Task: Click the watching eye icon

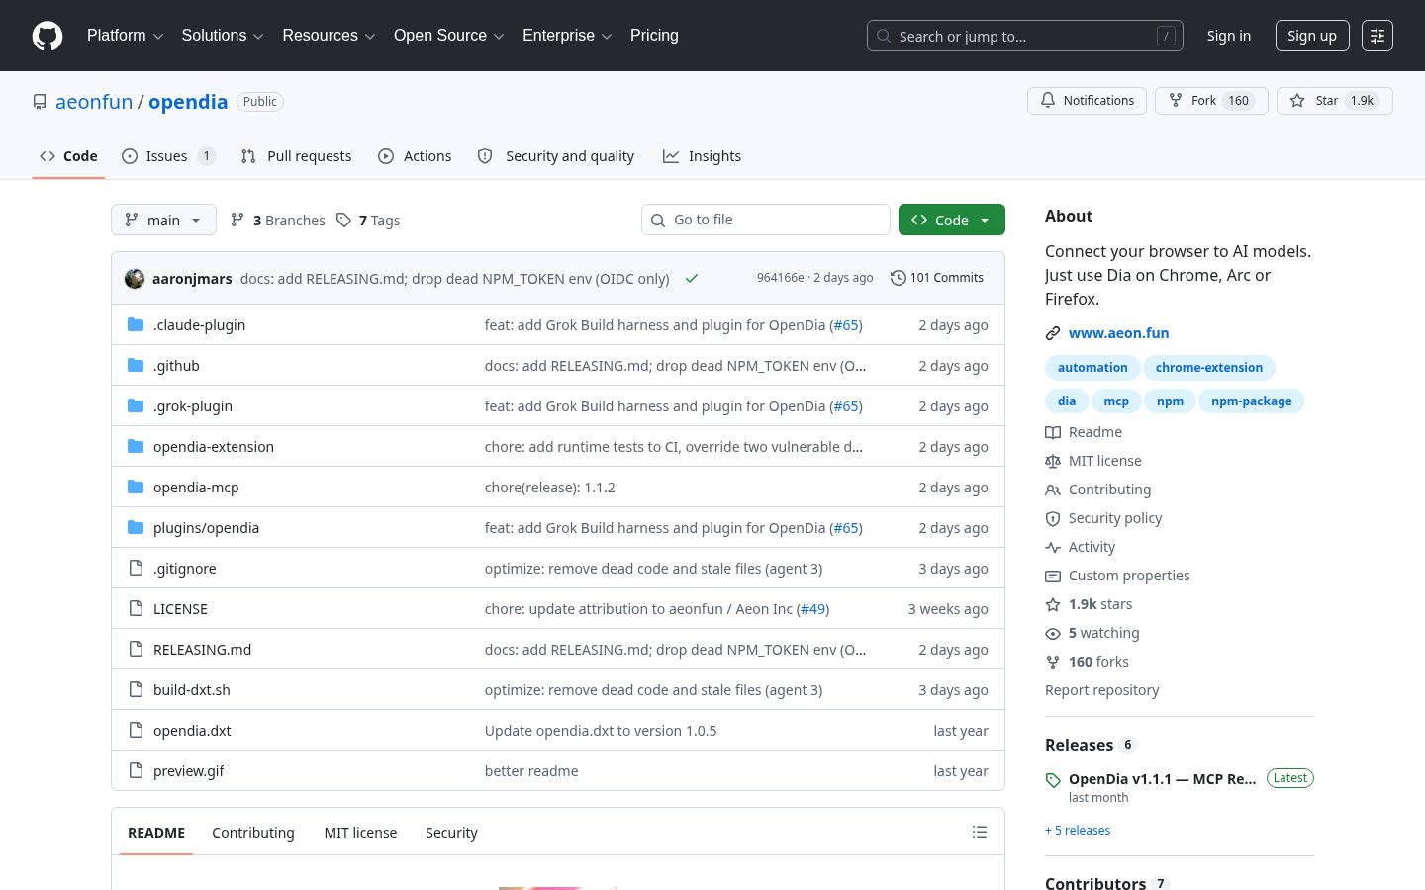Action: pyautogui.click(x=1053, y=633)
